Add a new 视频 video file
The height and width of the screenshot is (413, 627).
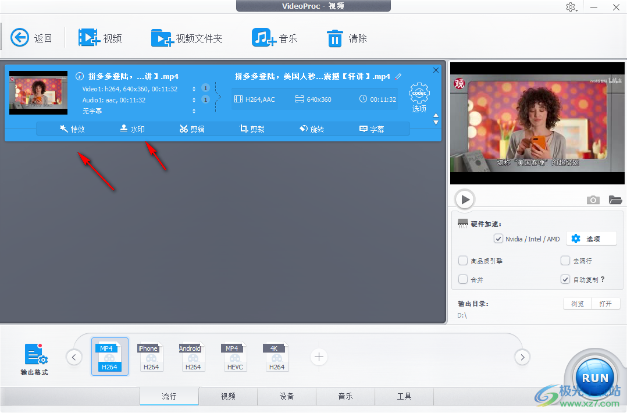pos(101,38)
